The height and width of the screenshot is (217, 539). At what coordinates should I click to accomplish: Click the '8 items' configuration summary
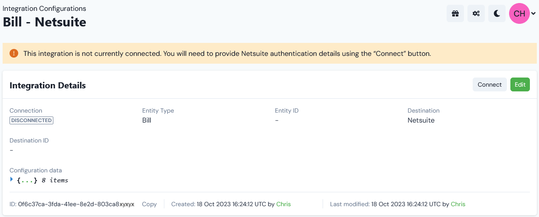click(55, 180)
